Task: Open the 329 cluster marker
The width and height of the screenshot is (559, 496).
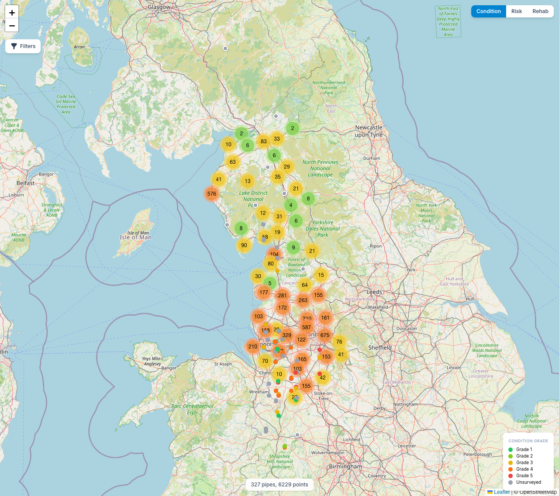Action: coord(287,335)
